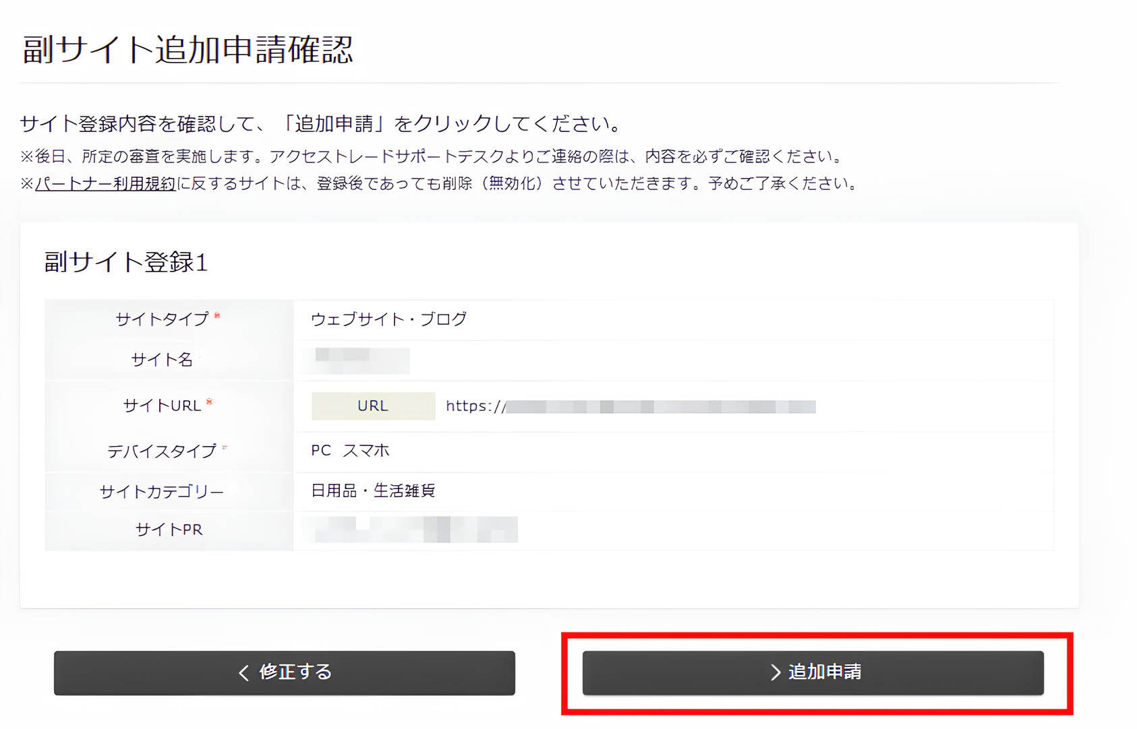Viewport: 1137px width, 729px height.
Task: Select the スマホ device type text
Action: 368,450
